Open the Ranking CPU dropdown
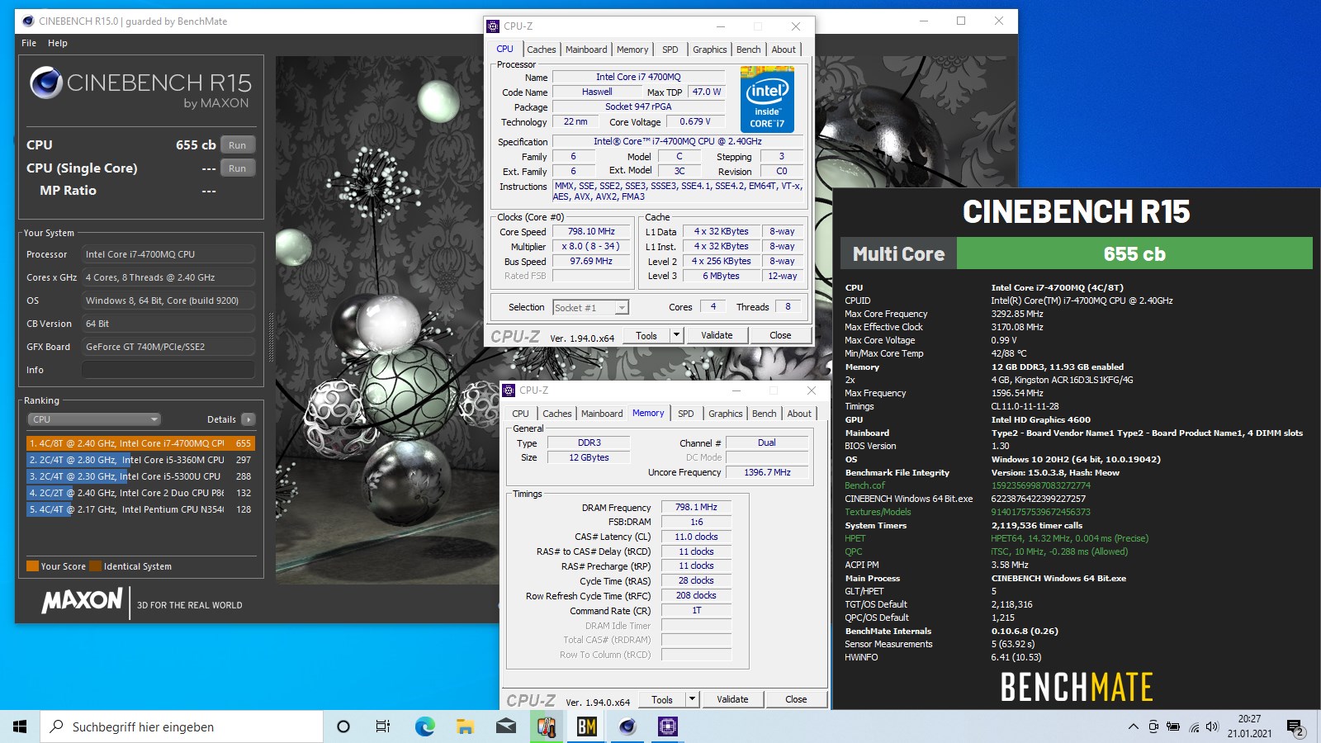The height and width of the screenshot is (743, 1321). pos(94,419)
